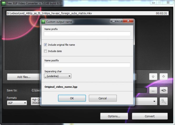Click the Add files... button
This screenshot has height=125, width=175.
(24, 77)
